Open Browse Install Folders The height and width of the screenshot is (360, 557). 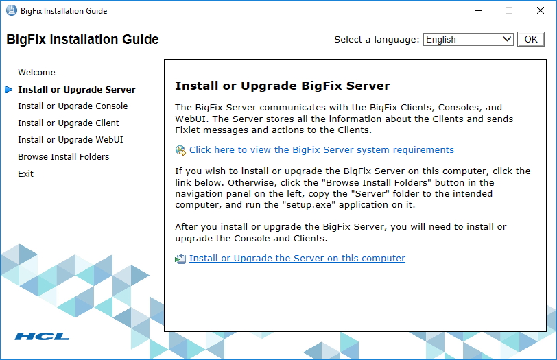pos(63,157)
